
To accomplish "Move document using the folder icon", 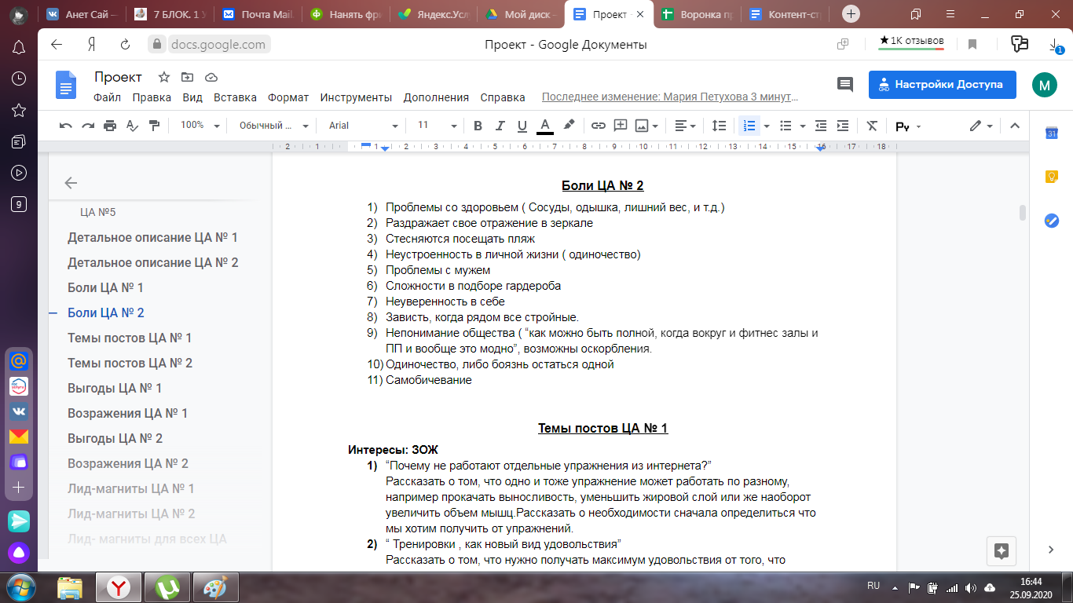I will [x=187, y=77].
